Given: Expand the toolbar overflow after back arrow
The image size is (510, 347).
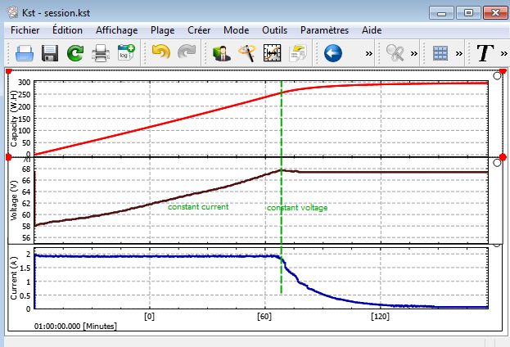Looking at the screenshot, I should click(x=368, y=54).
